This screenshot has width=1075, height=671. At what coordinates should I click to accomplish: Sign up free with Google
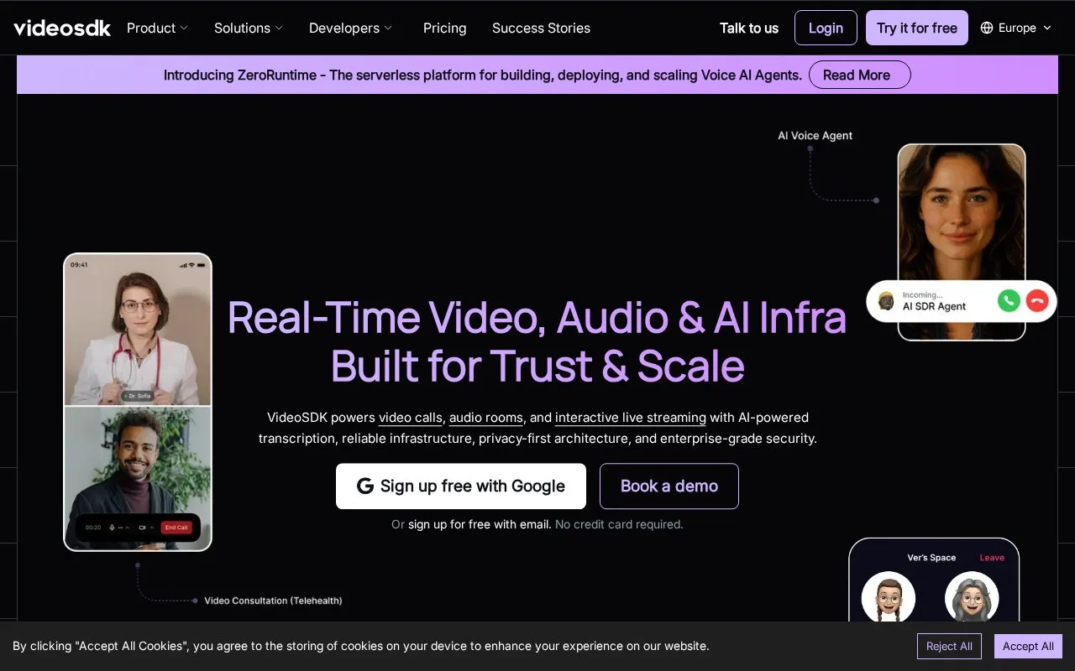click(461, 486)
